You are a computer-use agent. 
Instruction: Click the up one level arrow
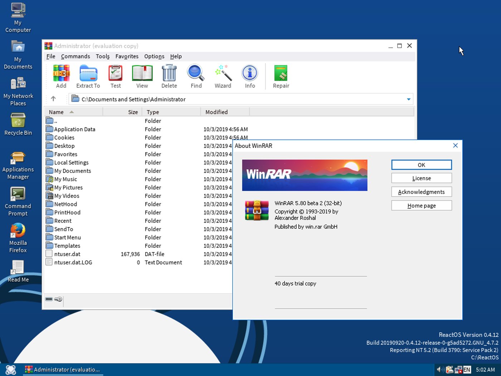(x=54, y=99)
